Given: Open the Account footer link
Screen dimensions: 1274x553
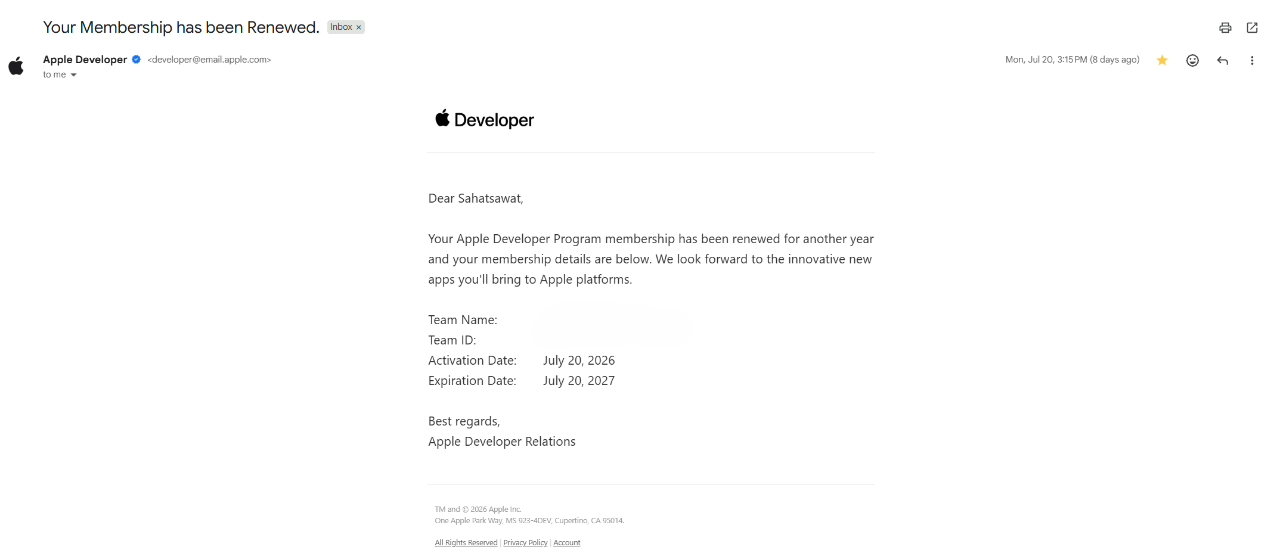Looking at the screenshot, I should click(566, 542).
